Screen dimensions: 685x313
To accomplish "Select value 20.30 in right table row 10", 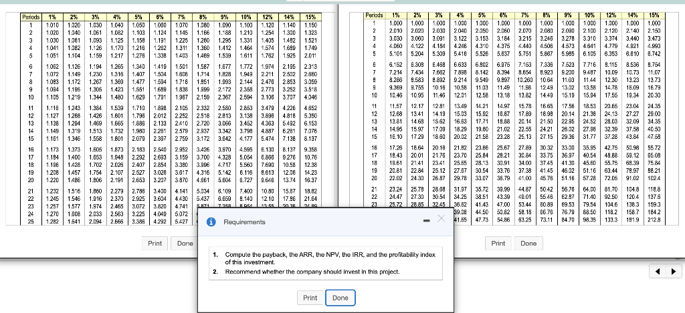I will pyautogui.click(x=654, y=95).
